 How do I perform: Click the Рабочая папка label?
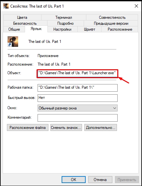click(20, 87)
